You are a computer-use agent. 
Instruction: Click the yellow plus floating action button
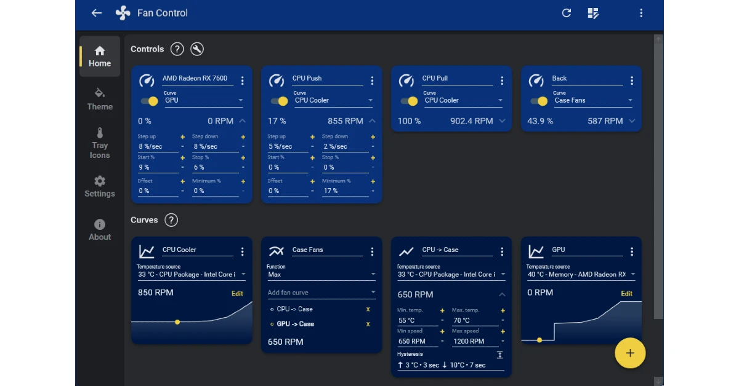coord(630,353)
